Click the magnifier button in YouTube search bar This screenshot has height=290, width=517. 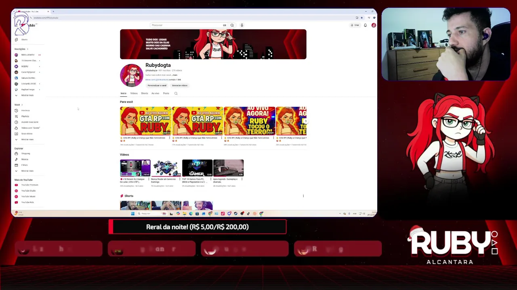click(x=232, y=25)
